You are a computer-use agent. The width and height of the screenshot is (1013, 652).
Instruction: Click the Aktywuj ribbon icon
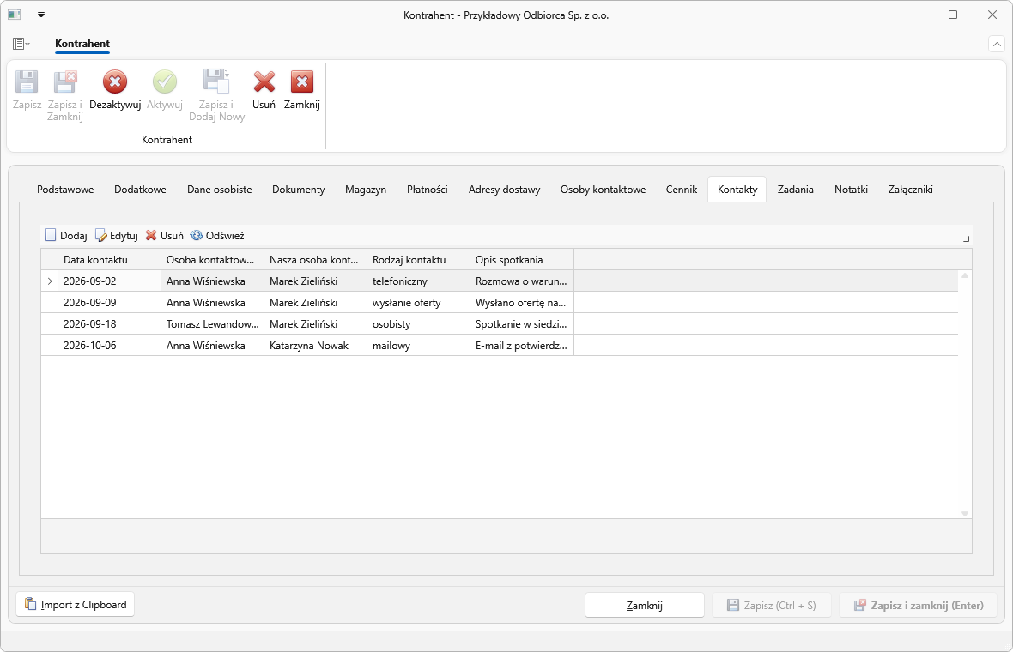pyautogui.click(x=165, y=82)
